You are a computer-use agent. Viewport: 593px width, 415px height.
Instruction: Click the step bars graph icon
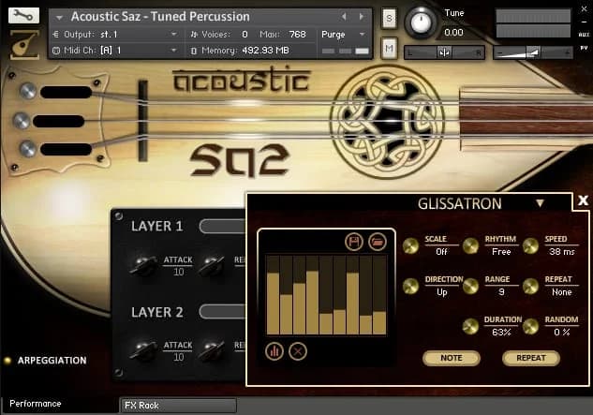[x=274, y=351]
